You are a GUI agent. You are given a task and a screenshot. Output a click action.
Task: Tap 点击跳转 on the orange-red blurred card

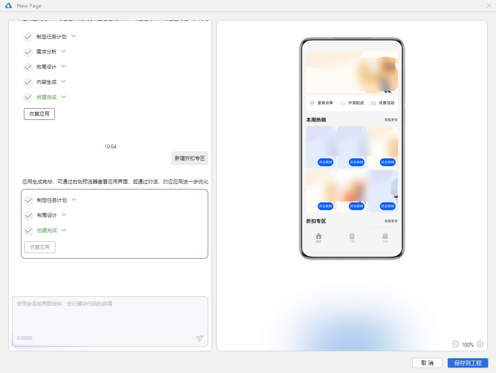point(356,206)
